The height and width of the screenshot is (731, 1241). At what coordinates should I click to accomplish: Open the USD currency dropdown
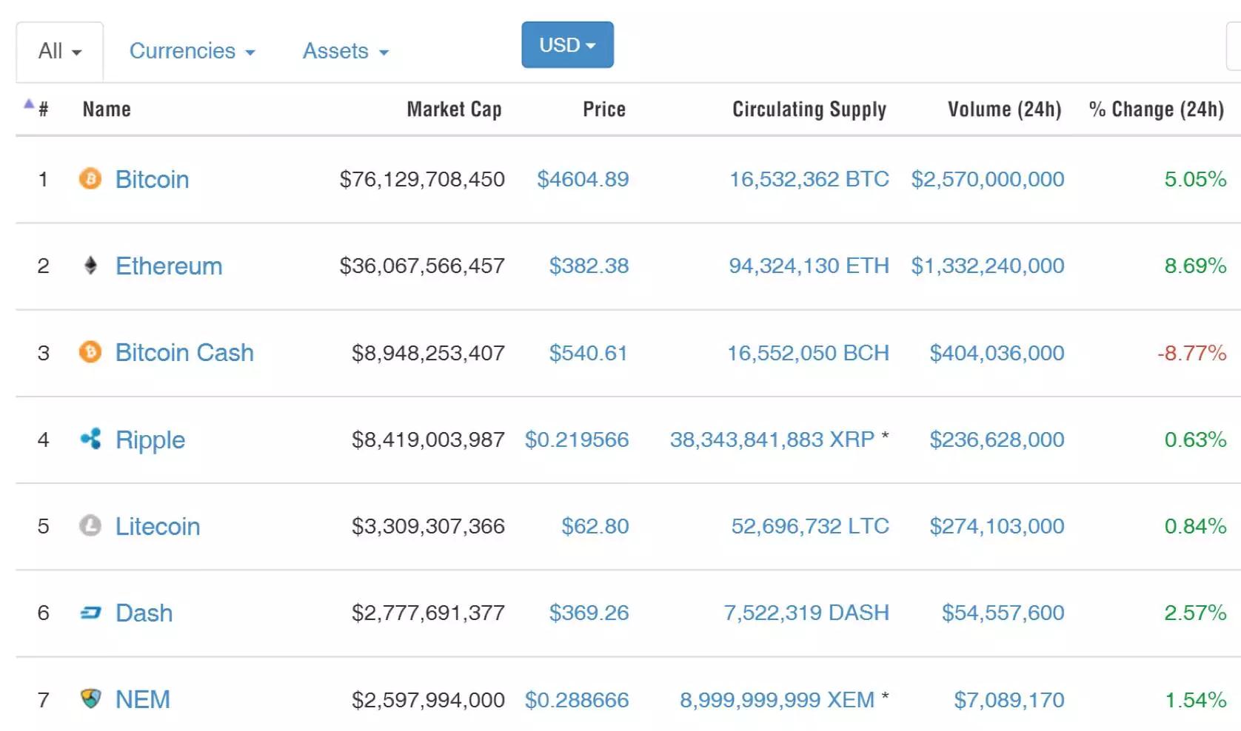567,45
